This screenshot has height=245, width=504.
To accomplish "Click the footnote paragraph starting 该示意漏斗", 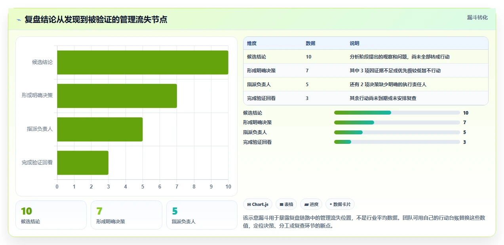I will (364, 222).
